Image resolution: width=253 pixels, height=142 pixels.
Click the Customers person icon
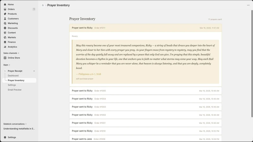5,19
